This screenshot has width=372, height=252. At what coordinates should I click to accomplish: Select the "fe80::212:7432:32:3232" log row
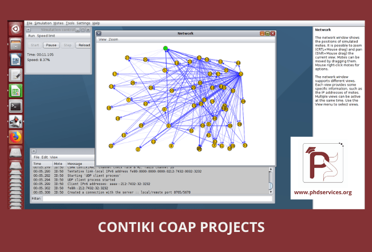point(150,188)
